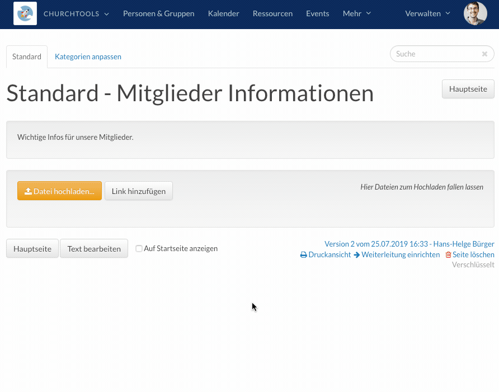Image resolution: width=499 pixels, height=392 pixels.
Task: Select the Standard tab
Action: pos(27,56)
